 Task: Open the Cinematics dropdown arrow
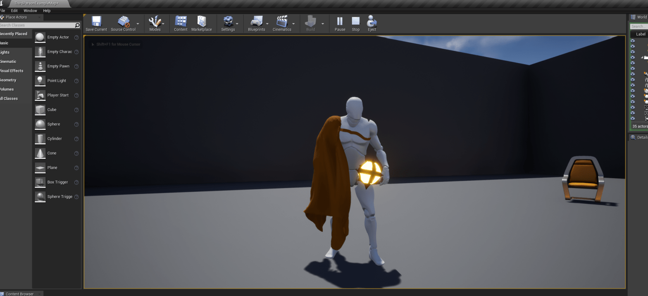[x=293, y=24]
